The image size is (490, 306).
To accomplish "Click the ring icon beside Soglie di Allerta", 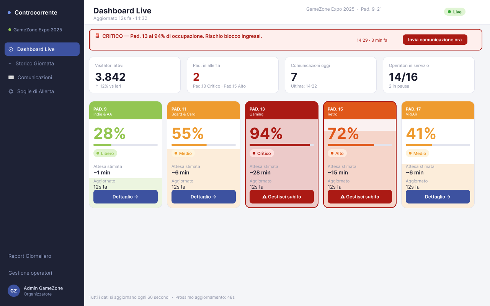I will coord(11,91).
